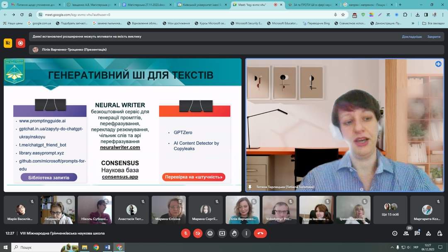Viewport: 448px width, 252px height.
Task: Open the chat with everyone panel
Action: tap(417, 233)
